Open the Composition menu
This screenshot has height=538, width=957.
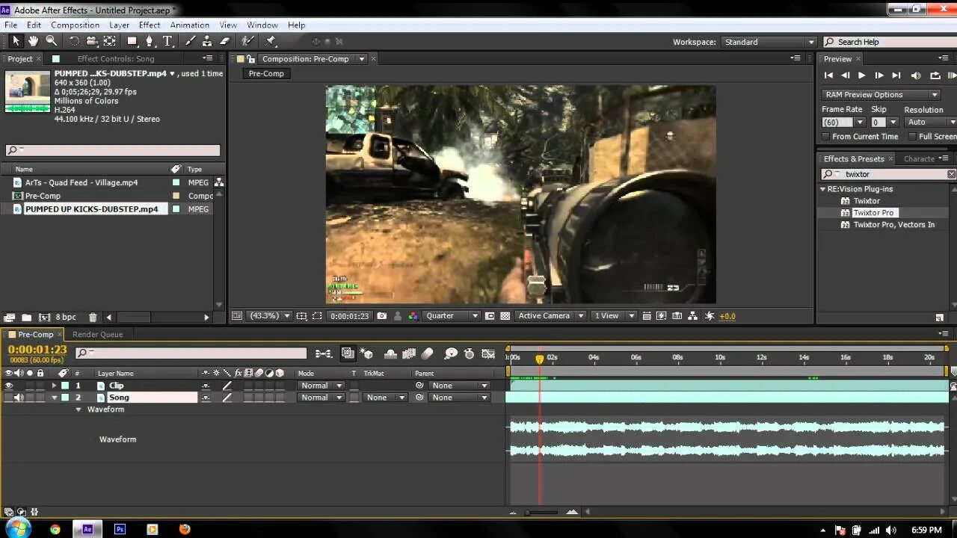click(x=75, y=25)
